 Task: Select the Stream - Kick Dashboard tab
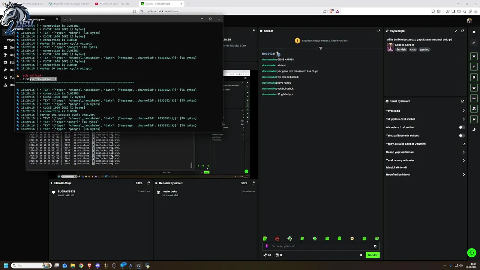point(162,4)
